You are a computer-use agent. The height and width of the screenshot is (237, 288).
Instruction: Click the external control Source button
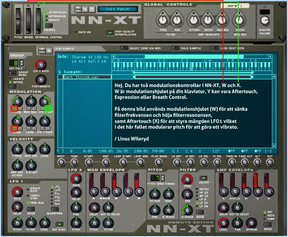click(49, 26)
